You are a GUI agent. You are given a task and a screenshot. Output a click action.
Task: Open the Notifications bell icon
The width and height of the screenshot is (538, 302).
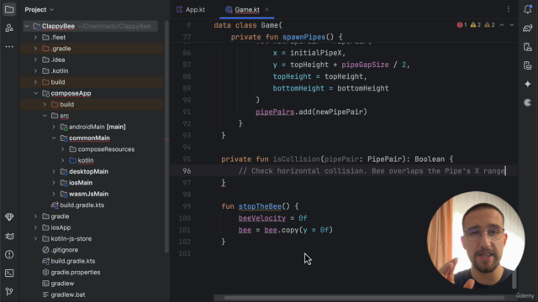528,9
